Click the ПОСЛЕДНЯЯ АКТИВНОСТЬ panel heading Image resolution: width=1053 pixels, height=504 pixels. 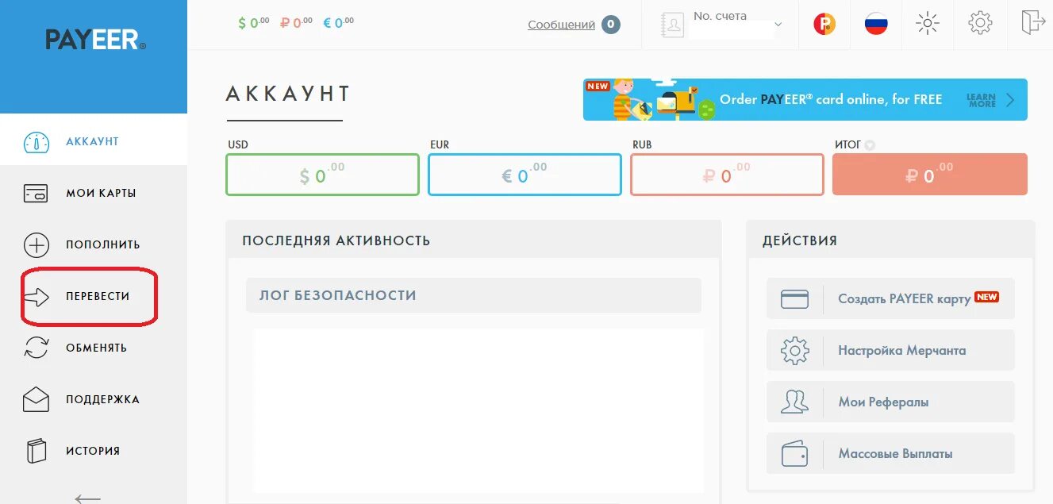336,240
